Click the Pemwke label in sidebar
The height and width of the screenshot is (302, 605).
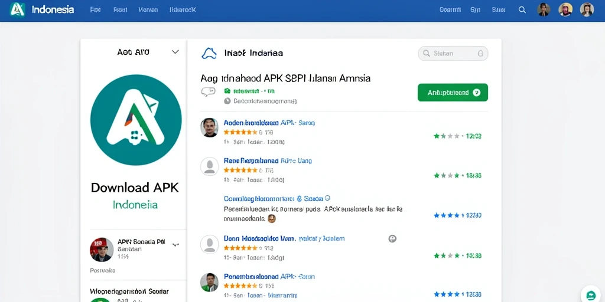click(x=103, y=270)
